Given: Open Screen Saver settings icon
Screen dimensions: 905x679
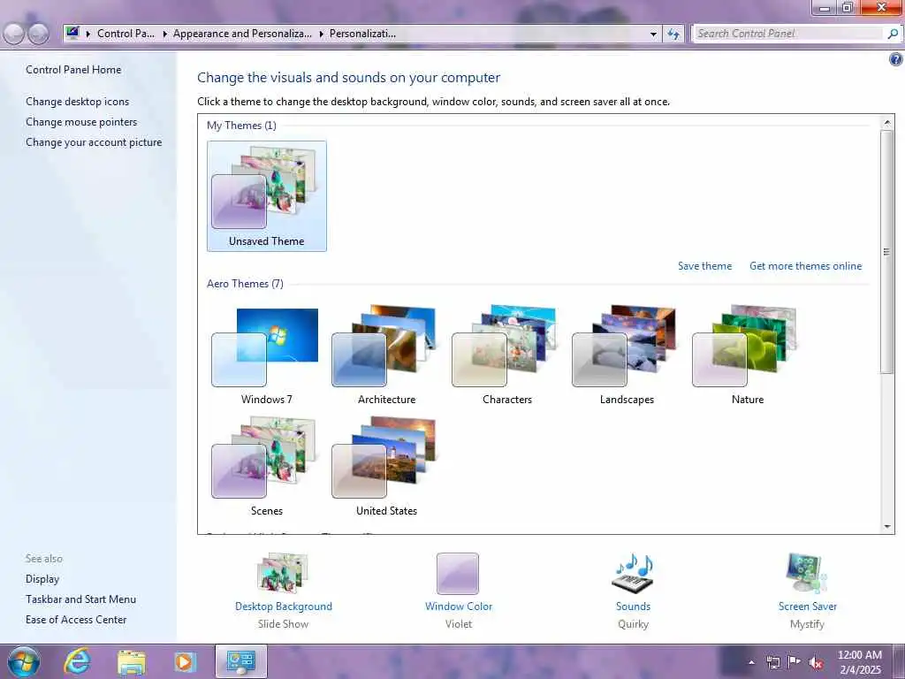Looking at the screenshot, I should [x=806, y=574].
